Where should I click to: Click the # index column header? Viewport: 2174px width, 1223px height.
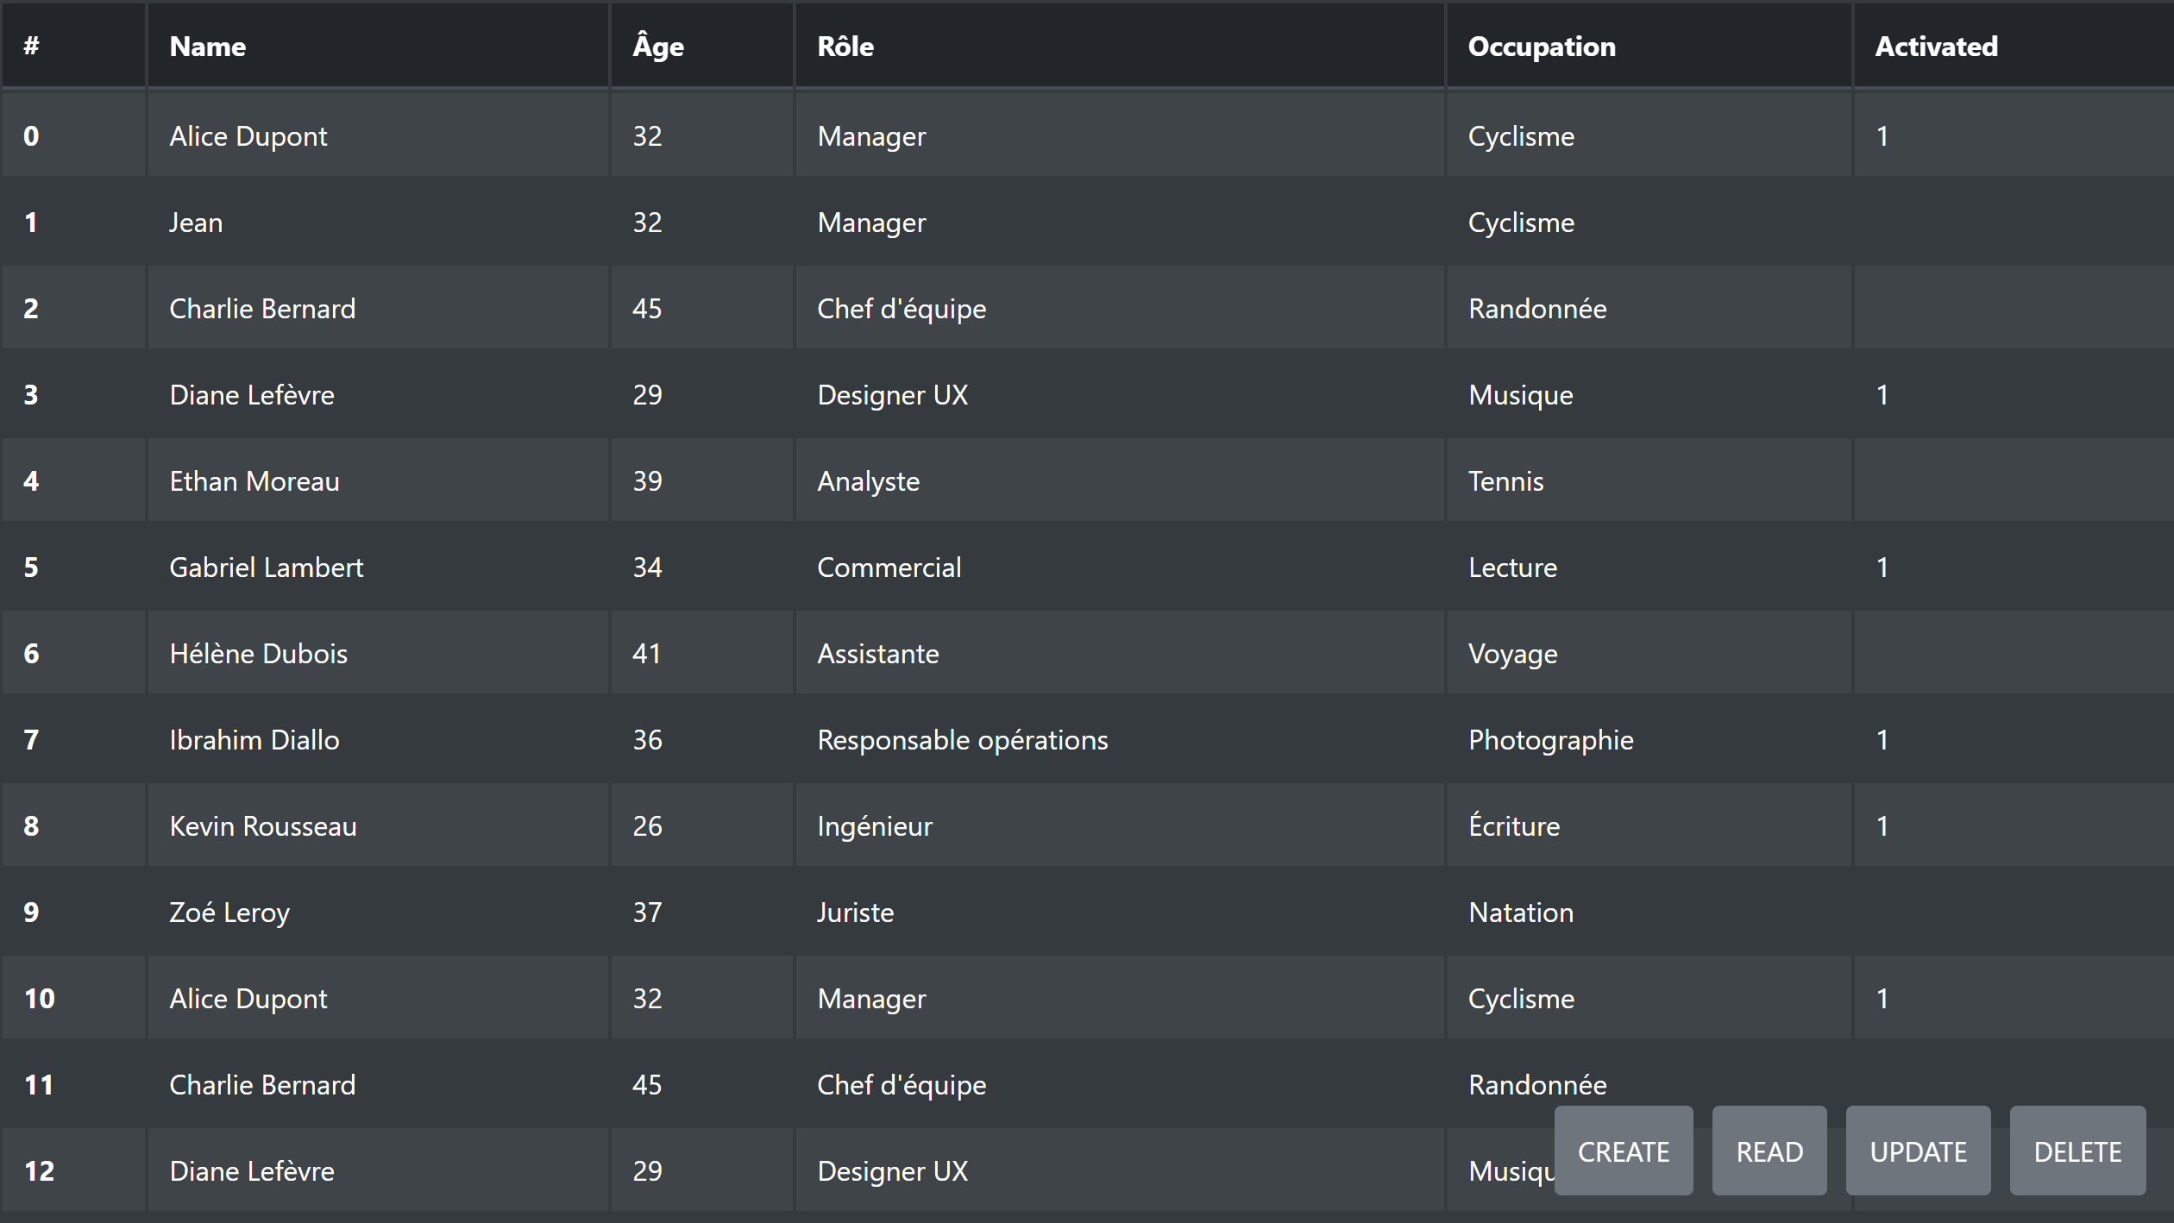tap(73, 46)
